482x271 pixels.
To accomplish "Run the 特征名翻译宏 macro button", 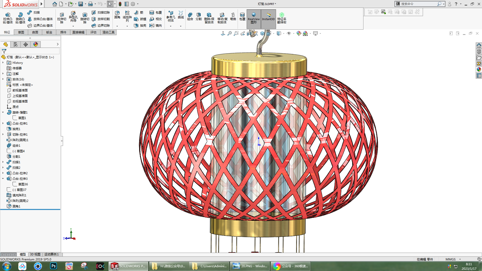I will [282, 18].
